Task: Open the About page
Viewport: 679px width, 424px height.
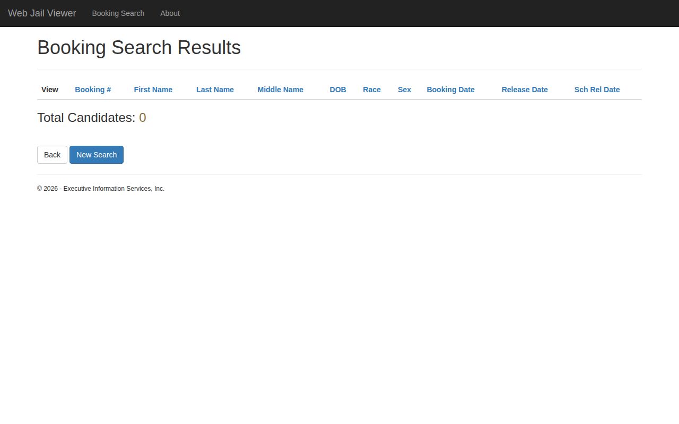Action: (170, 13)
